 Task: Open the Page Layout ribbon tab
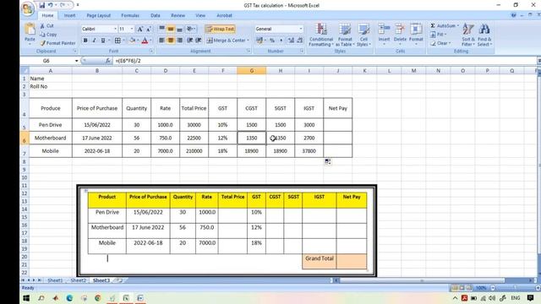(x=98, y=15)
